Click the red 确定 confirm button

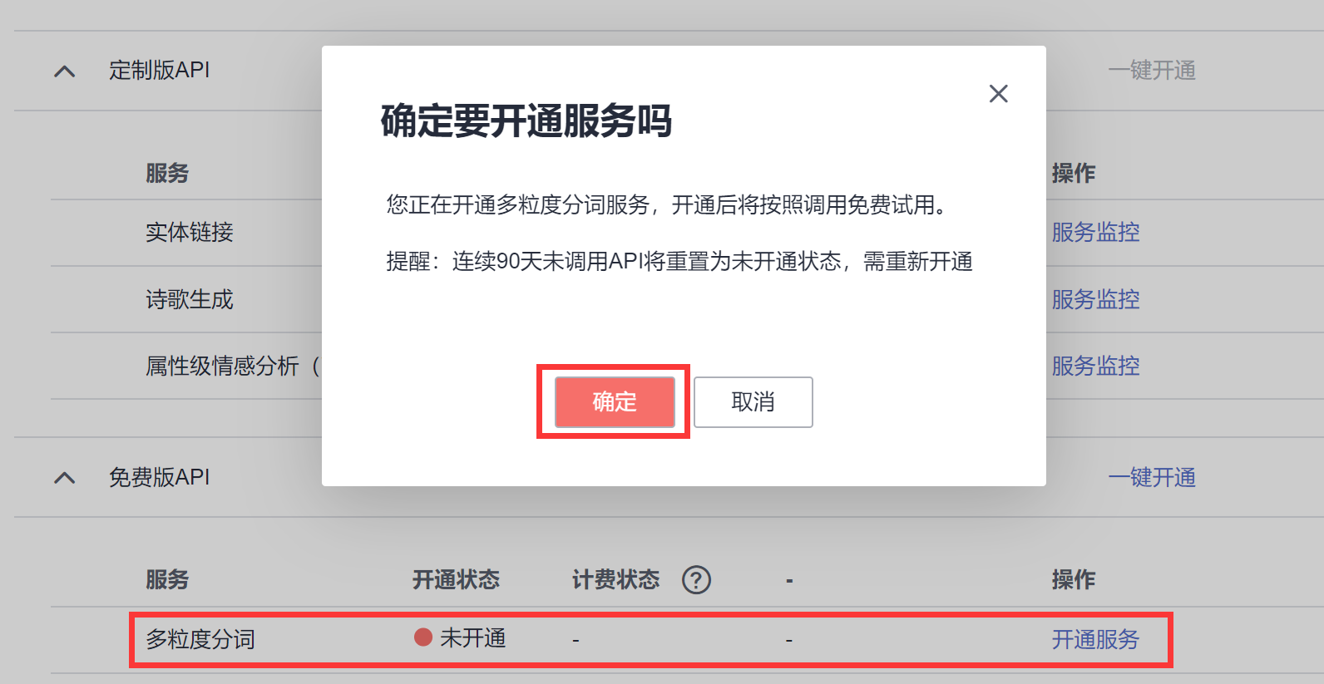(x=615, y=402)
